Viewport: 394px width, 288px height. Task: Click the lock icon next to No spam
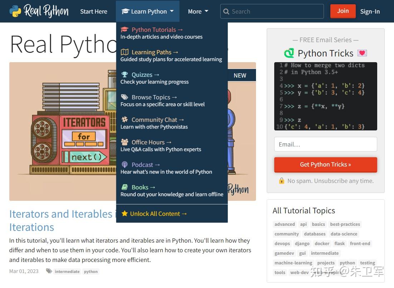pos(282,181)
